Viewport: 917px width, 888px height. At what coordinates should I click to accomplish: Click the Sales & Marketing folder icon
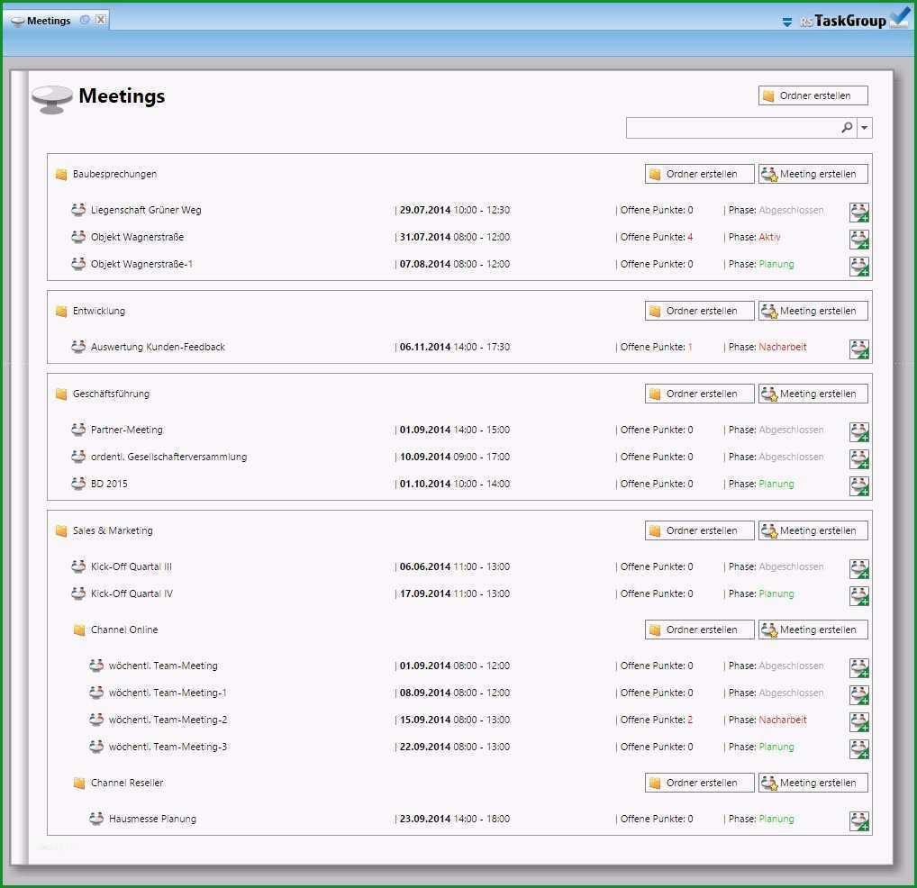click(61, 530)
